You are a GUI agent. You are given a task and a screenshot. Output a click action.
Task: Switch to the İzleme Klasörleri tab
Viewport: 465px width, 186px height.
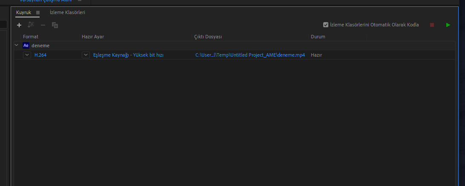[x=67, y=12]
